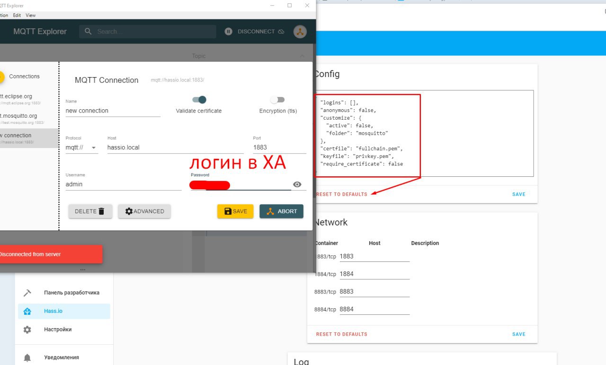
Task: Edit host port for 1883/tcp
Action: coord(374,256)
